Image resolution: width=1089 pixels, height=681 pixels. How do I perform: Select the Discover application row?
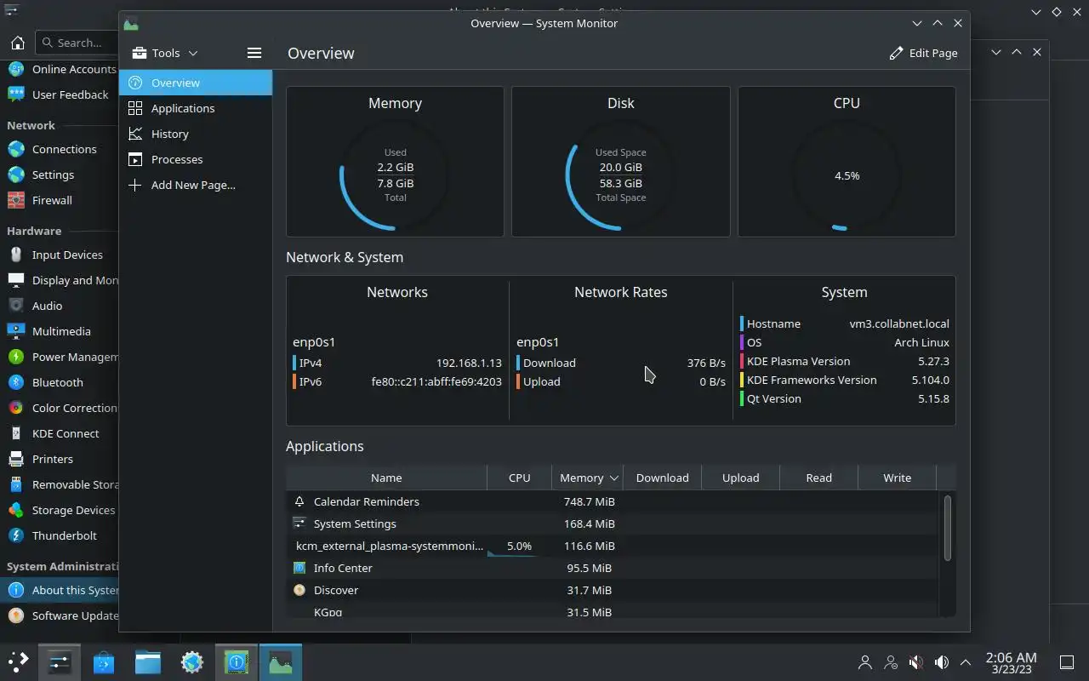615,590
